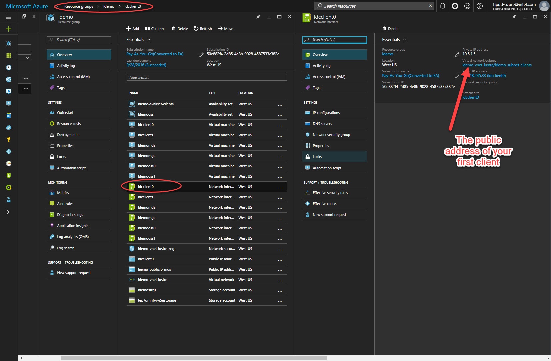Click ldemo blade Search (Ctrl+/) field

point(79,40)
